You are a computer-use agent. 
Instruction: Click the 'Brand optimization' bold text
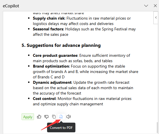point(51,66)
